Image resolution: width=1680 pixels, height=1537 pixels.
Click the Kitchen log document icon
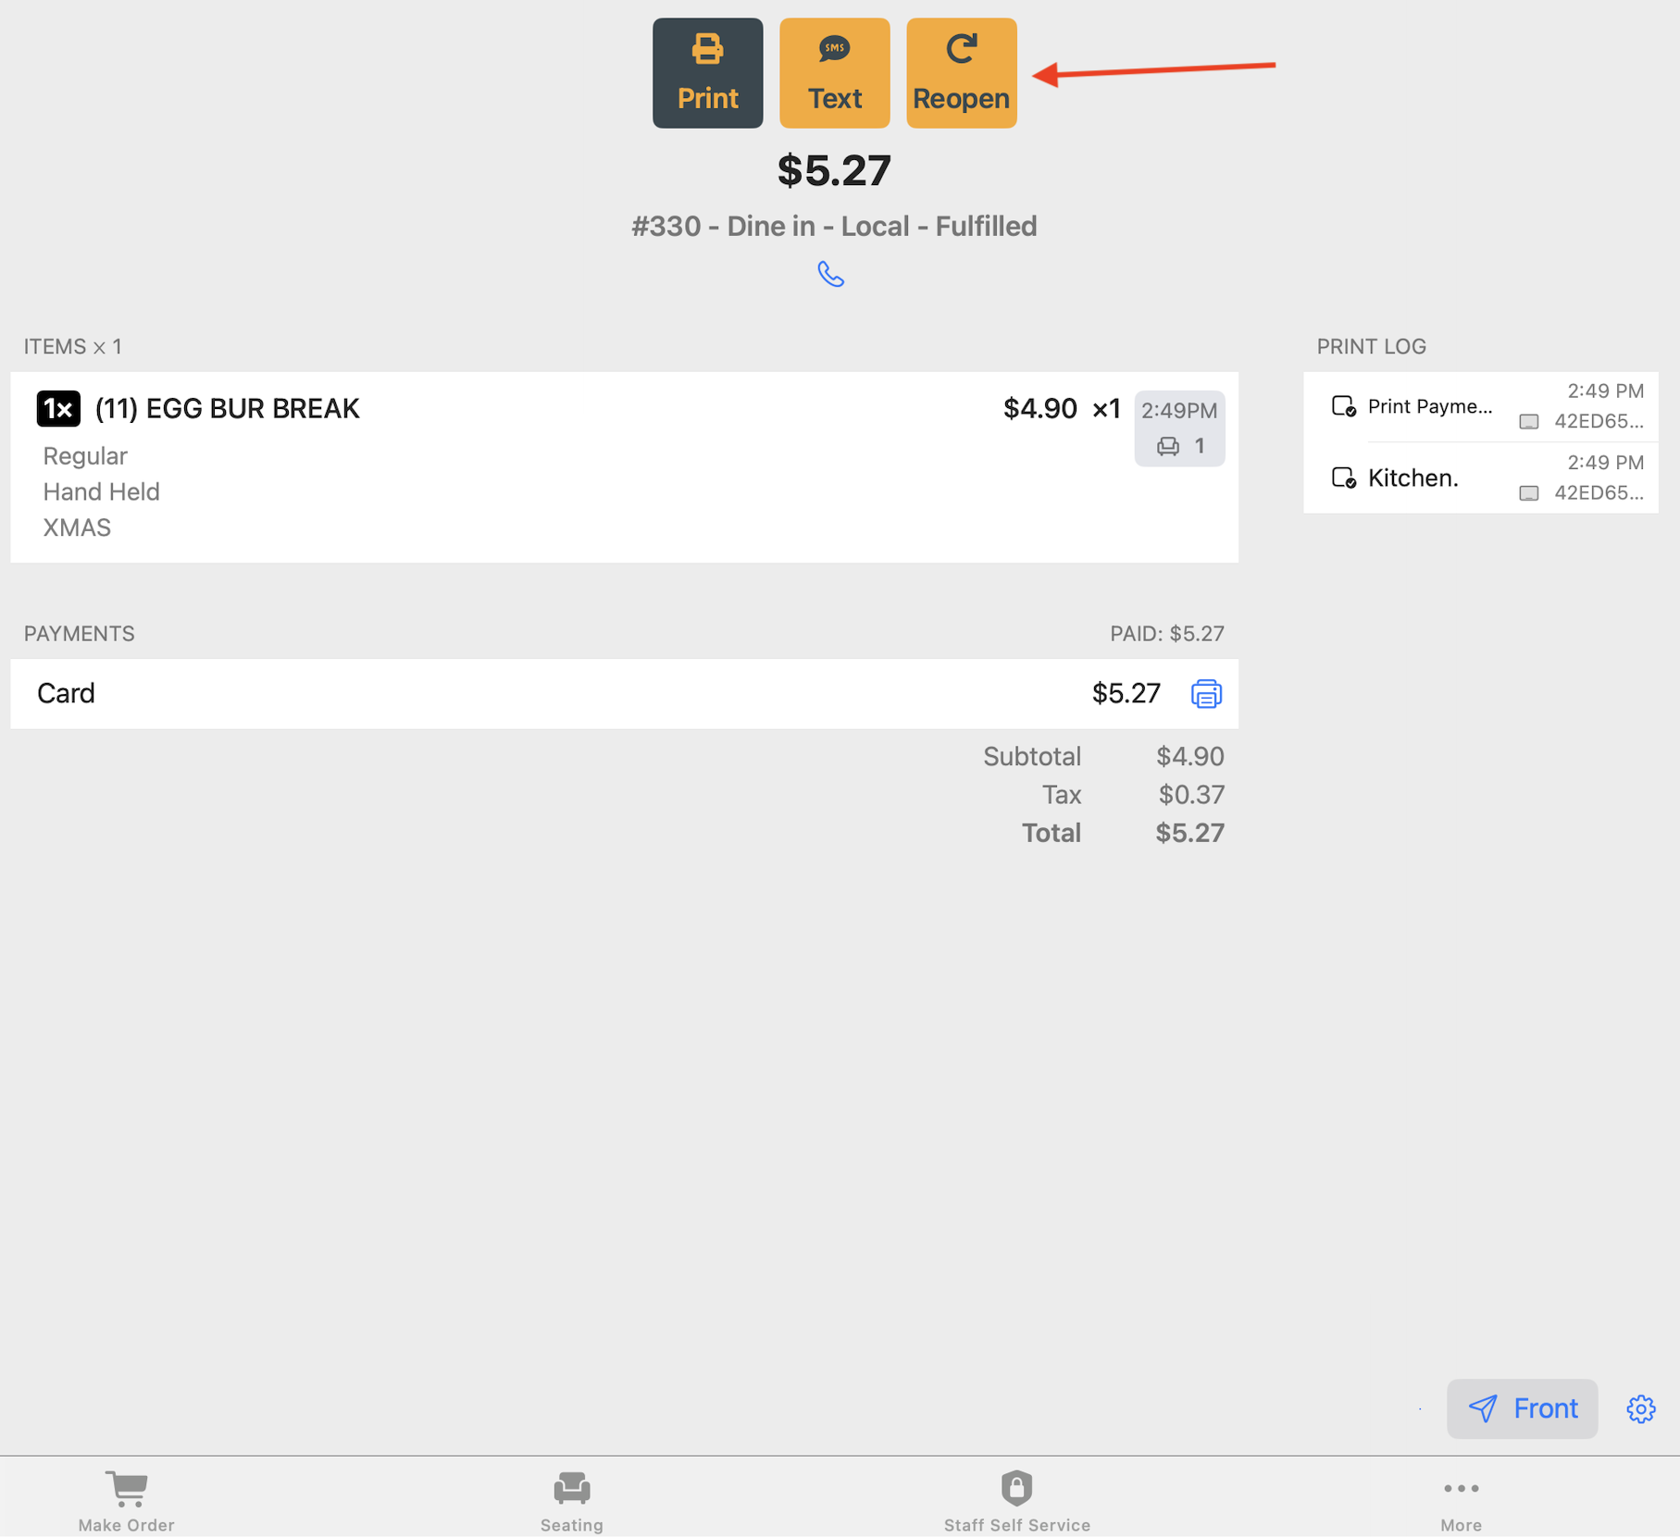(1343, 477)
